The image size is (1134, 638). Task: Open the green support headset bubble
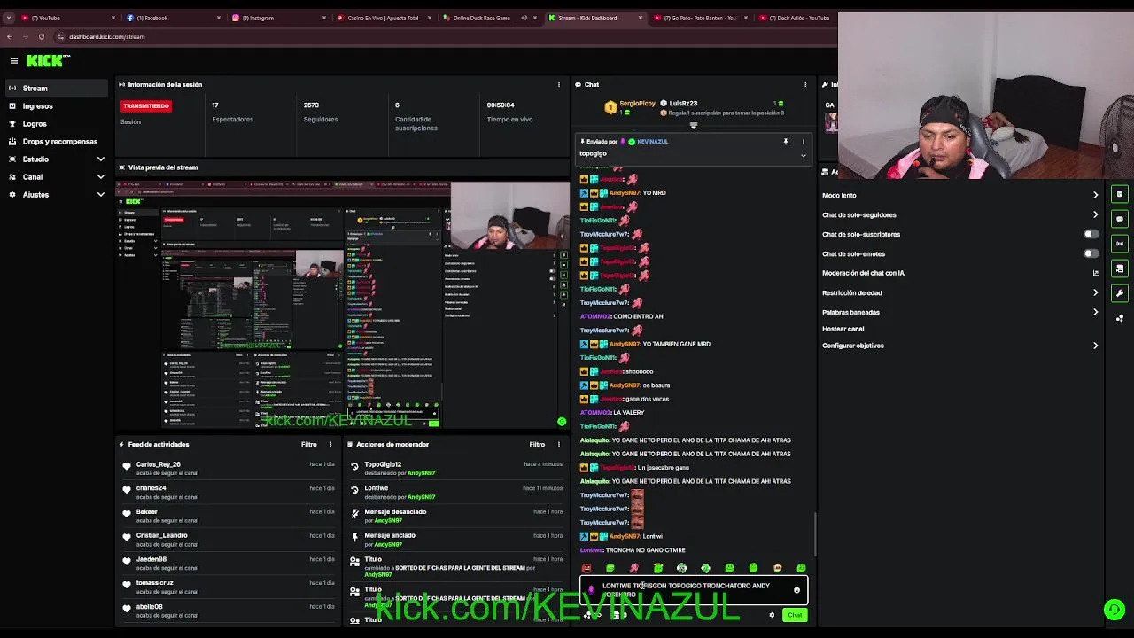1115,609
